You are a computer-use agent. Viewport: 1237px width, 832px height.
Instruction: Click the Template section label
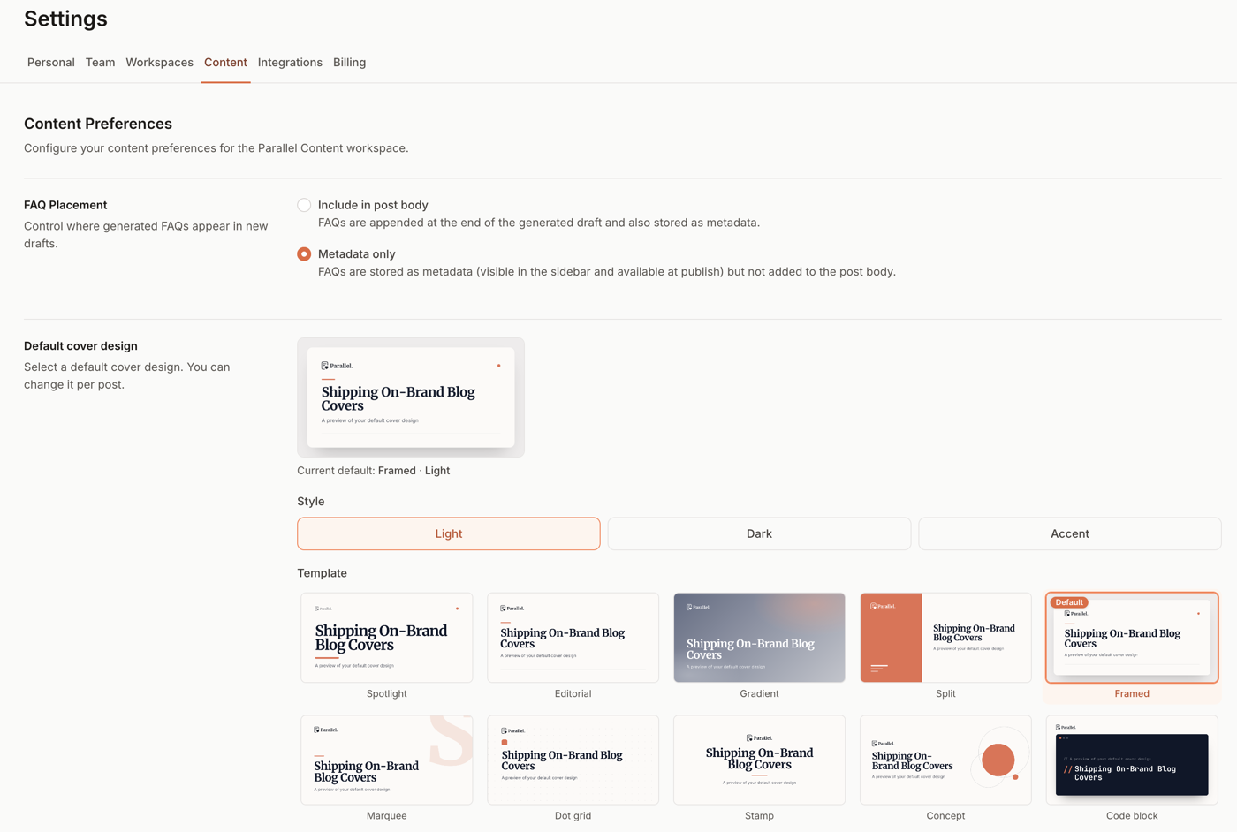323,573
